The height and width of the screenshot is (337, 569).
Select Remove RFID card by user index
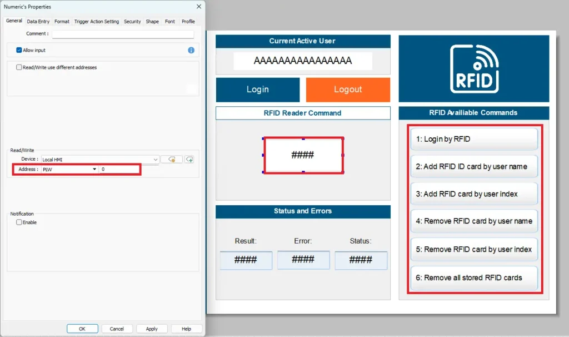tap(473, 250)
